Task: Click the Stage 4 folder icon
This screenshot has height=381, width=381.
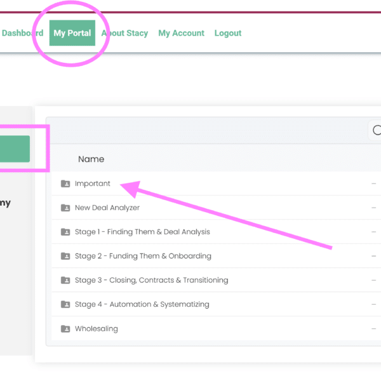Action: (x=65, y=304)
